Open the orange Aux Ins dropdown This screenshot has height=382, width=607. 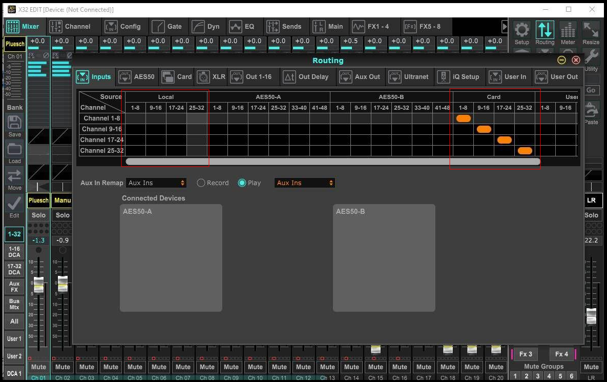point(304,183)
